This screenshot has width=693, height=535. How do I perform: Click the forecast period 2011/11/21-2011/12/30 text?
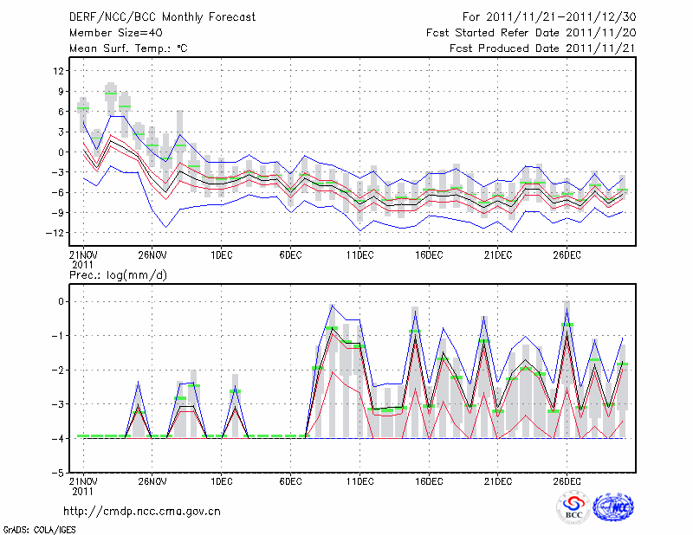[547, 16]
